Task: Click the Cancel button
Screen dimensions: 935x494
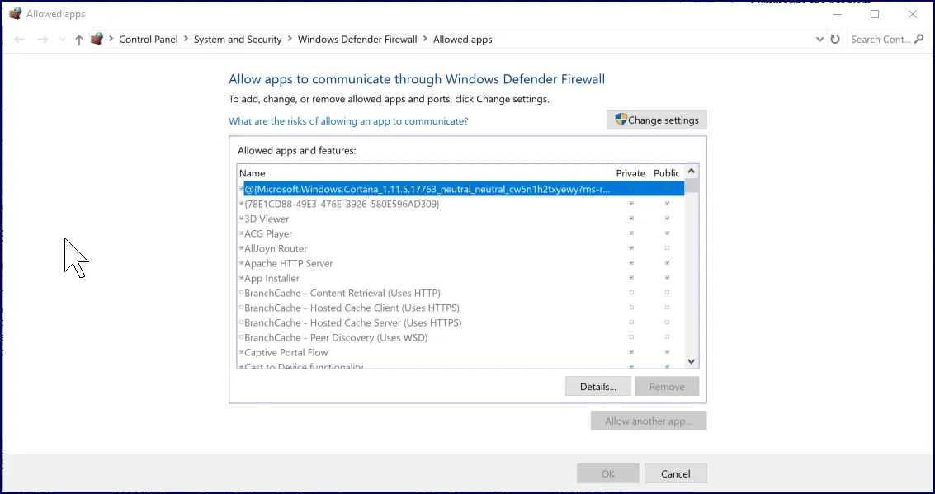Action: point(676,473)
